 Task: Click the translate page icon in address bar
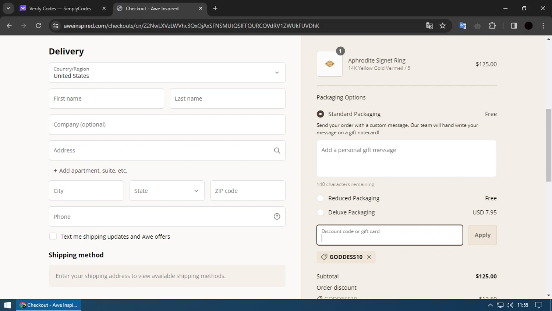[429, 26]
